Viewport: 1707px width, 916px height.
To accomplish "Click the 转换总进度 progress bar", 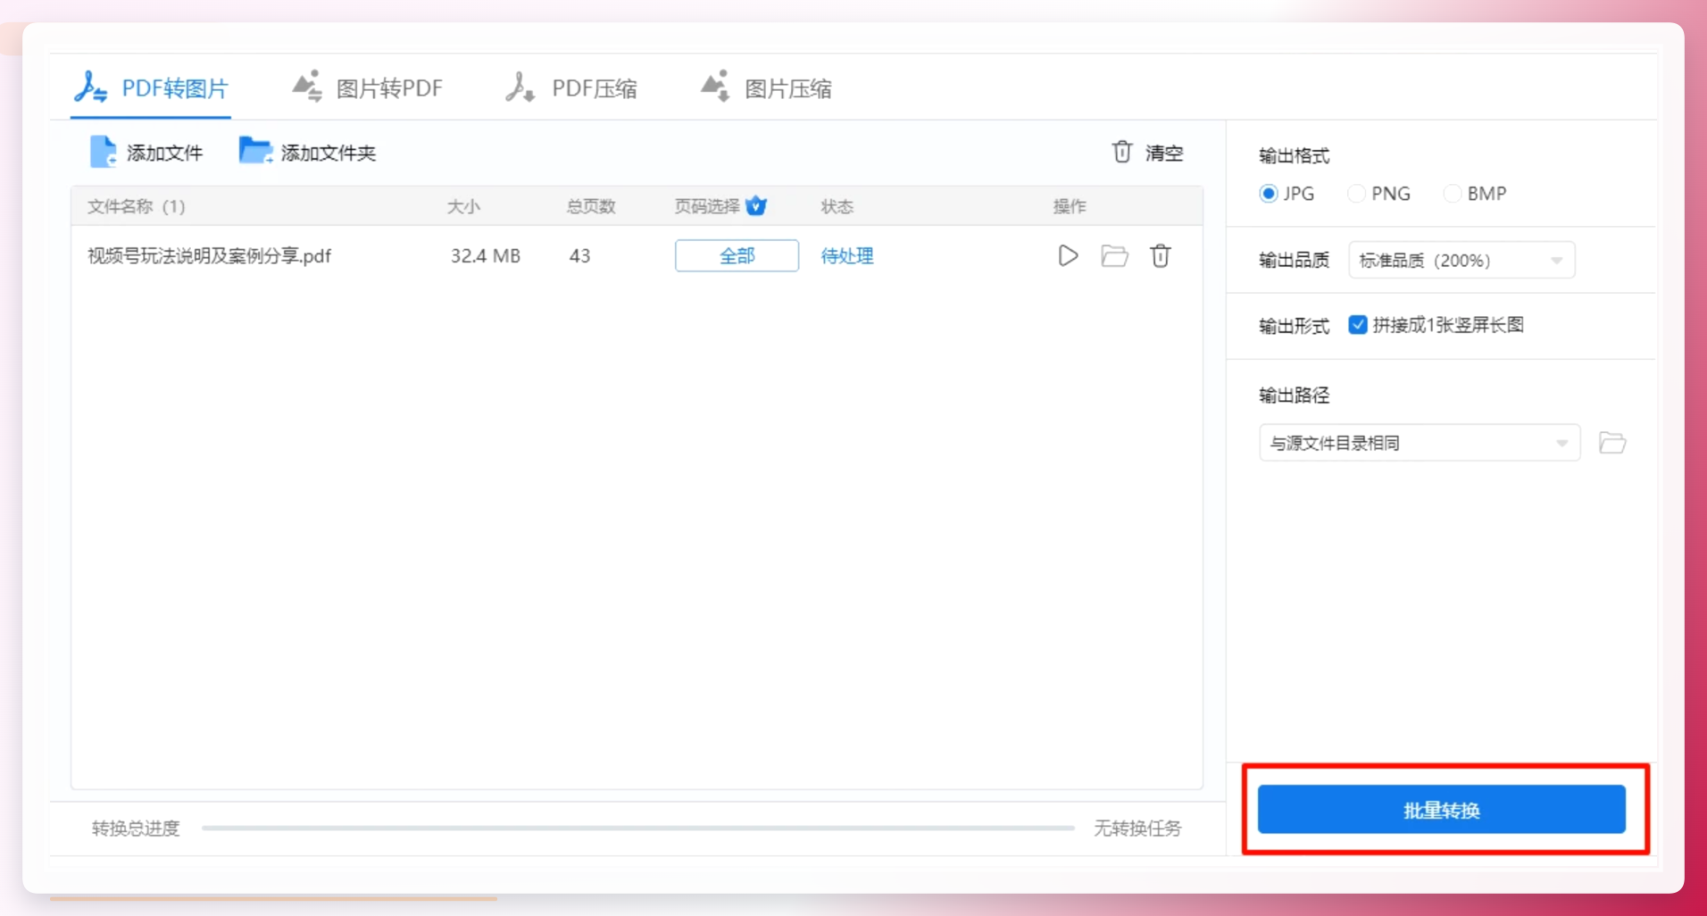I will [x=637, y=828].
